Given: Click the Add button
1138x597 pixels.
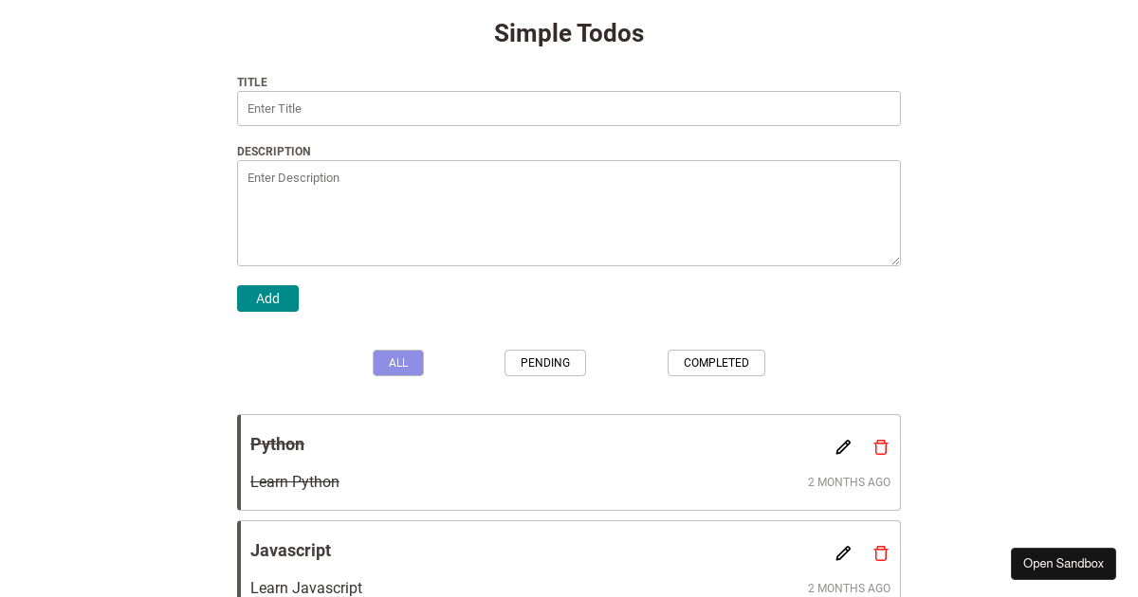Looking at the screenshot, I should click(x=267, y=298).
